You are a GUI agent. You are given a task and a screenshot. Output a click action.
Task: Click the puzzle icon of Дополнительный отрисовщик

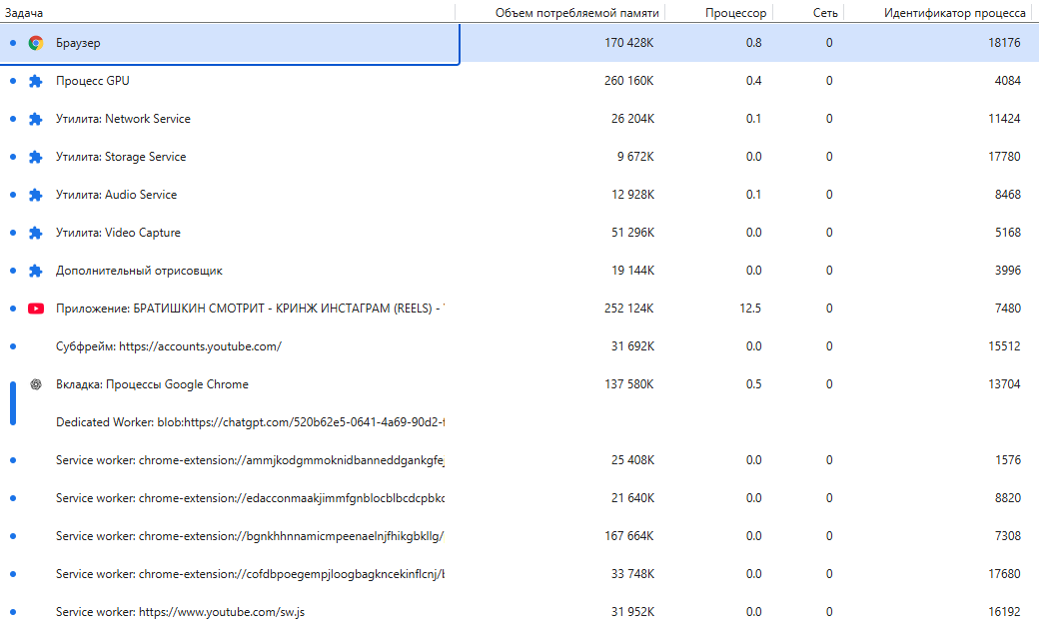click(x=36, y=271)
